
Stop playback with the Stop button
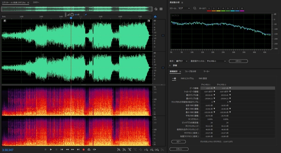(46, 149)
